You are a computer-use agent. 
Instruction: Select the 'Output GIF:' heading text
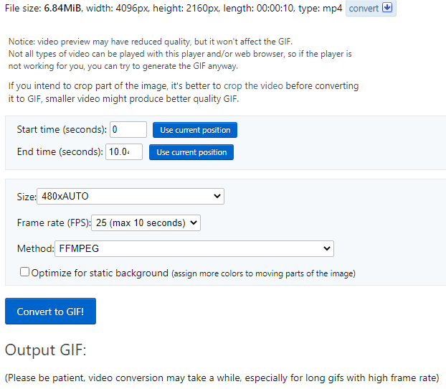pos(46,350)
